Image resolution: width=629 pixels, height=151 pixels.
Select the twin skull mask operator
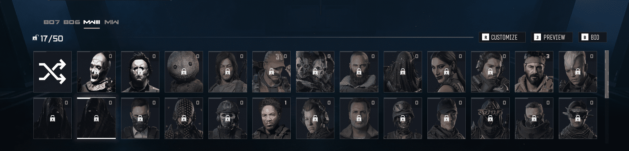tap(315, 72)
